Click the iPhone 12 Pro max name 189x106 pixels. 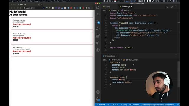pos(19,34)
